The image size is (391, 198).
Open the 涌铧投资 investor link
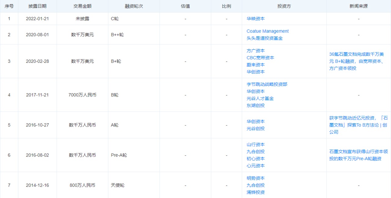(256, 192)
